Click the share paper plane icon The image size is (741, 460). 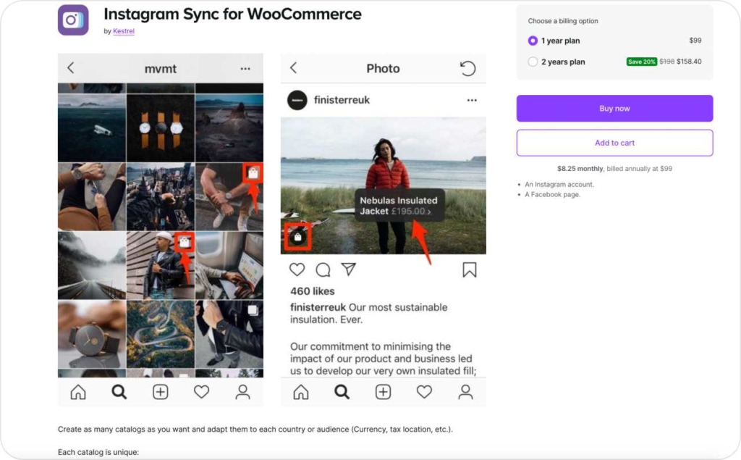point(349,269)
